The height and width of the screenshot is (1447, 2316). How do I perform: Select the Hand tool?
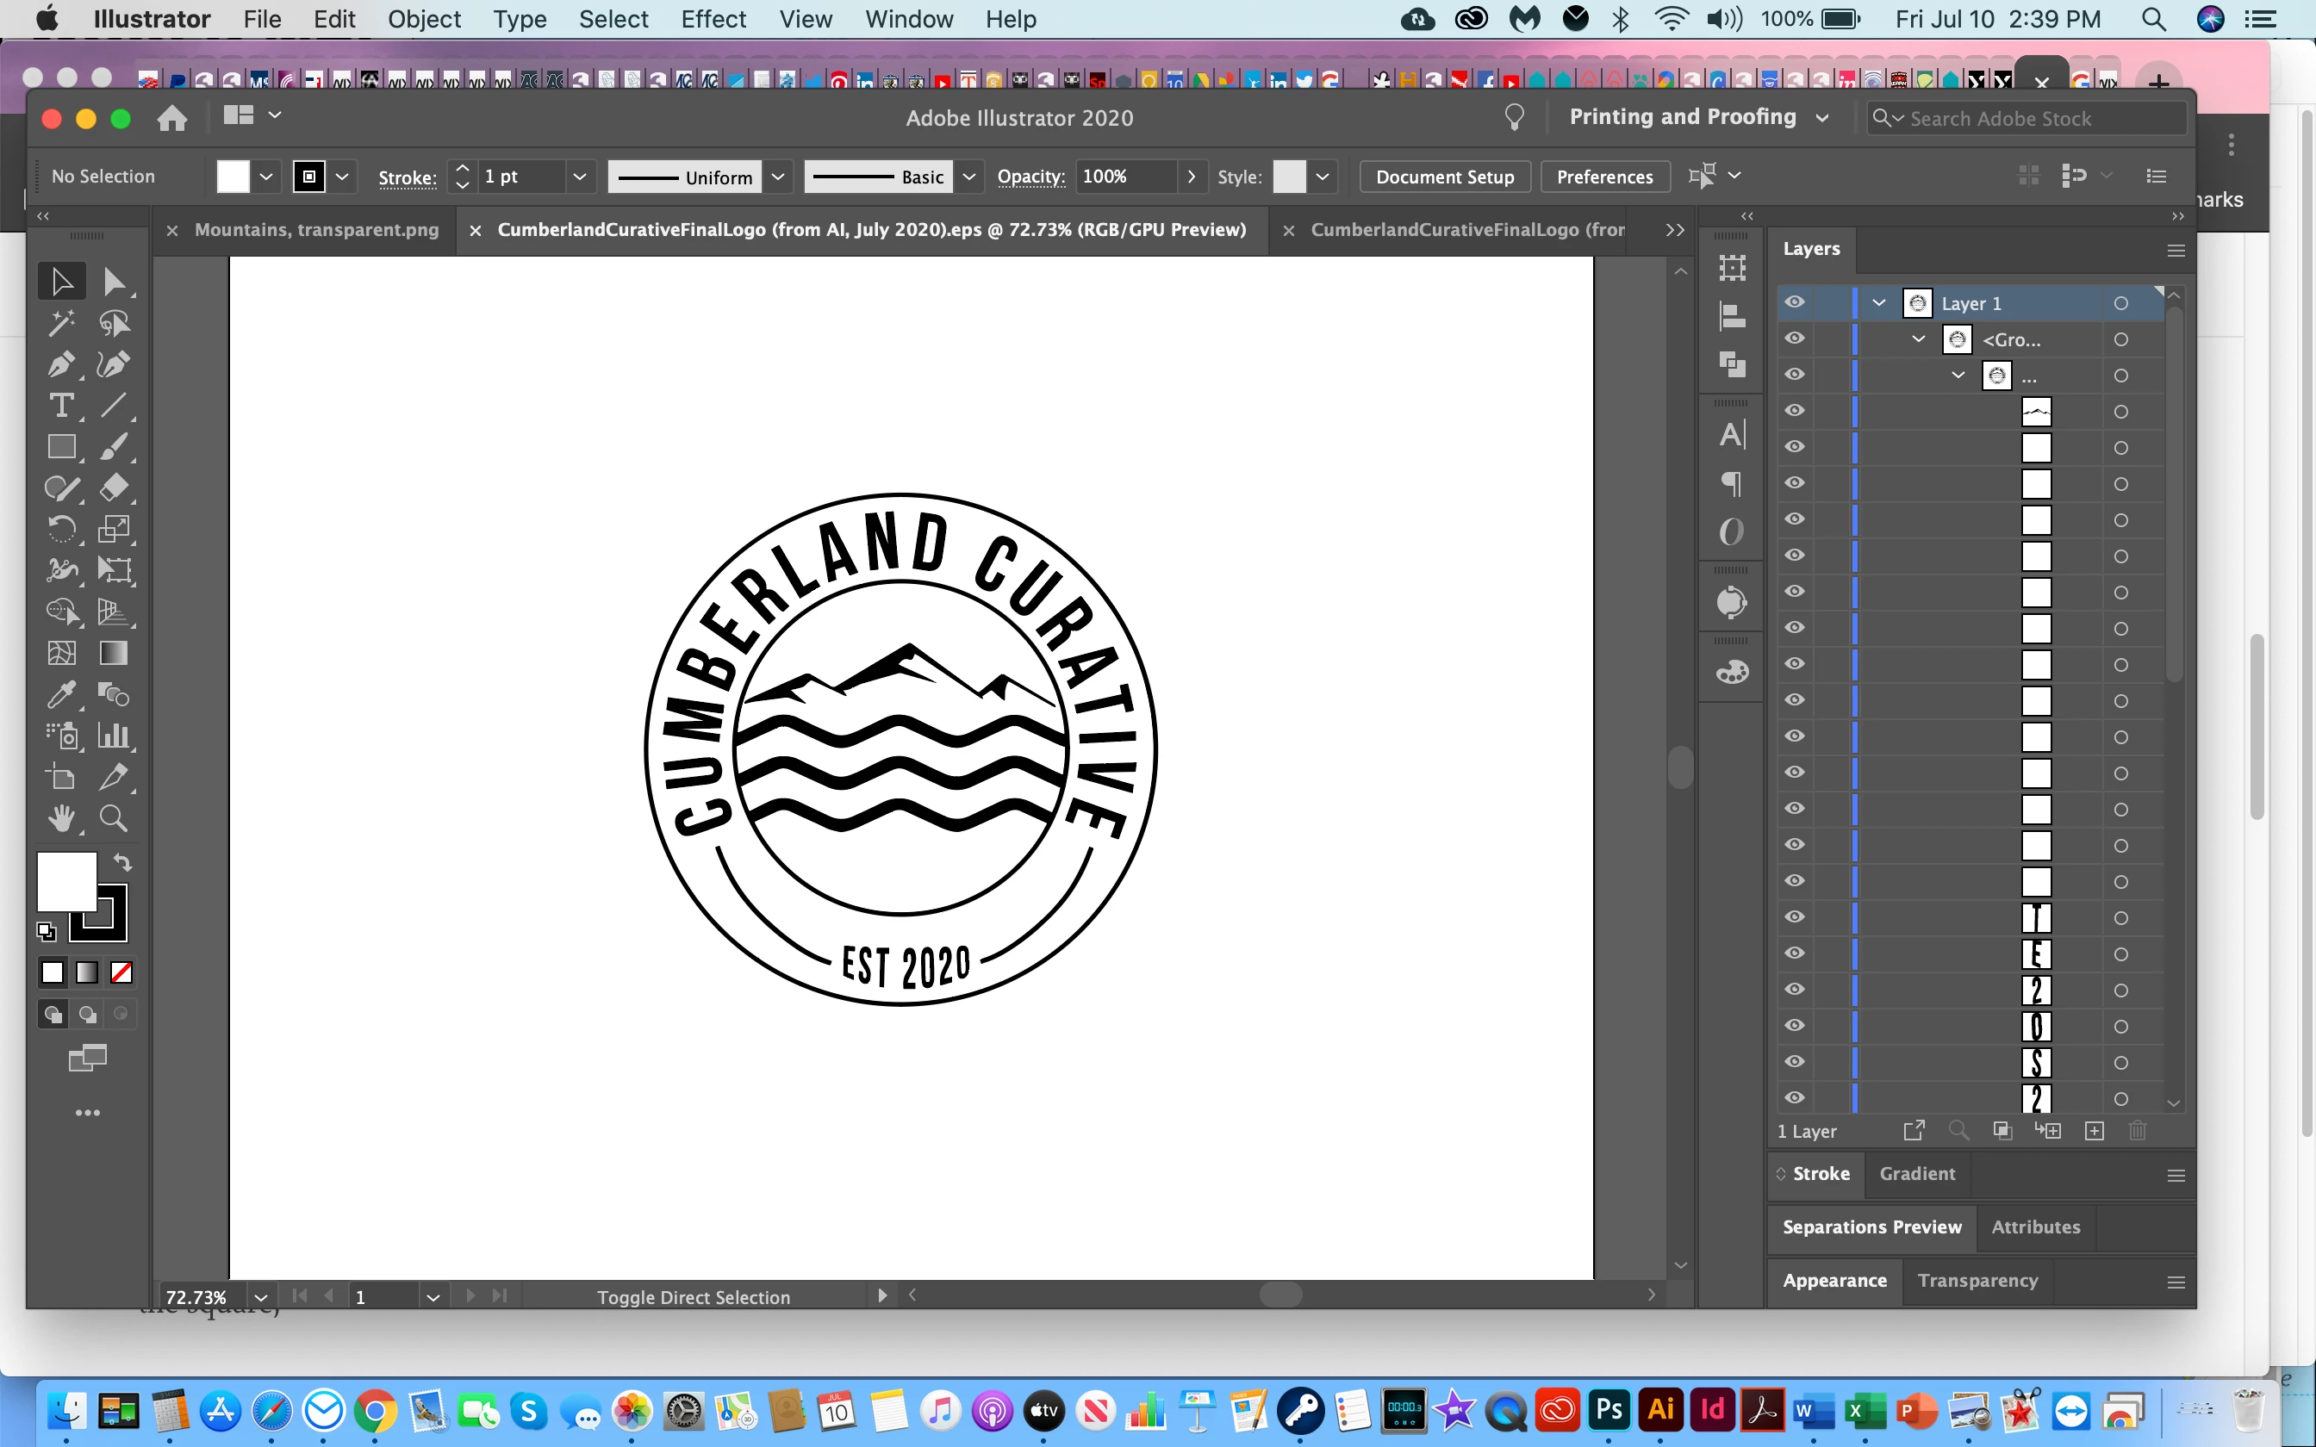pyautogui.click(x=60, y=819)
